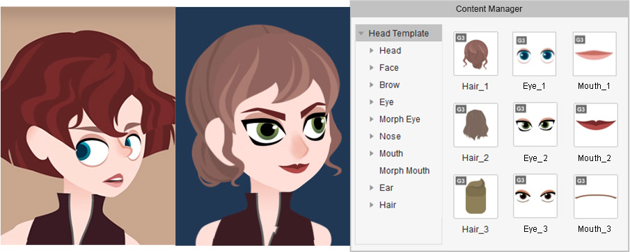Click the brown-haired character on blue background
The height and width of the screenshot is (252, 630).
click(x=262, y=126)
